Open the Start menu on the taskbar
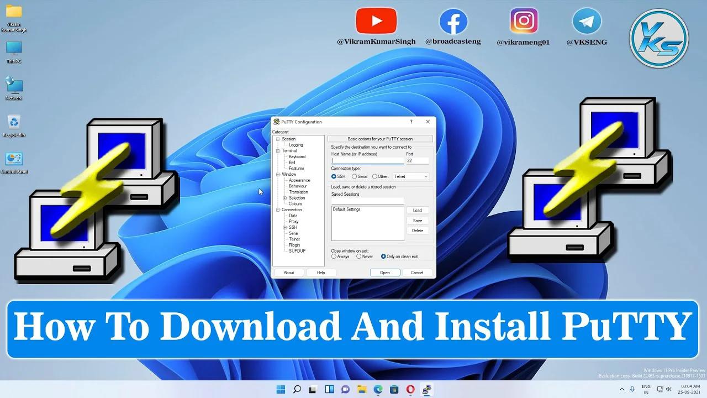 pos(281,389)
